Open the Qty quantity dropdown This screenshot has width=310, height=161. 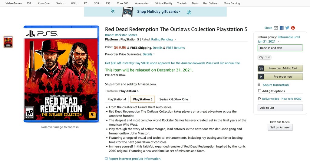click(x=265, y=57)
